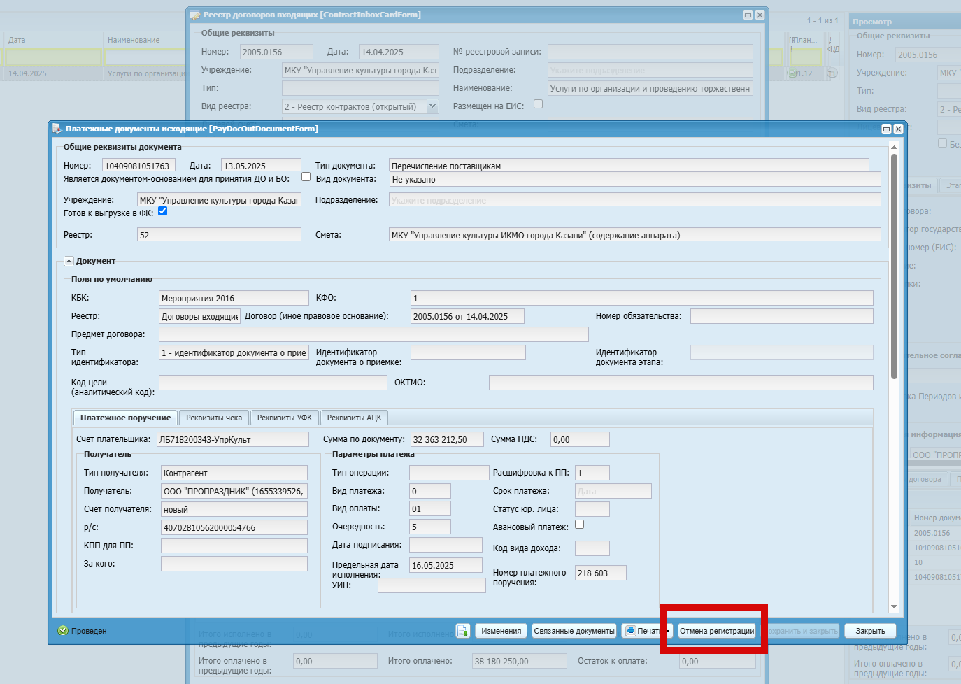Click the Проведен status icon
The image size is (961, 684).
[63, 631]
